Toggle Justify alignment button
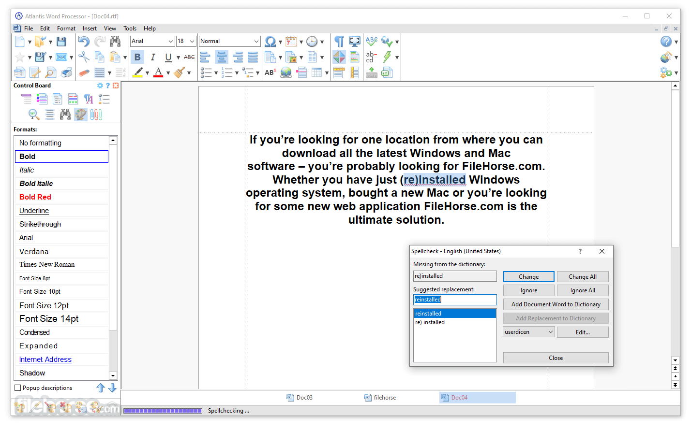 point(253,57)
